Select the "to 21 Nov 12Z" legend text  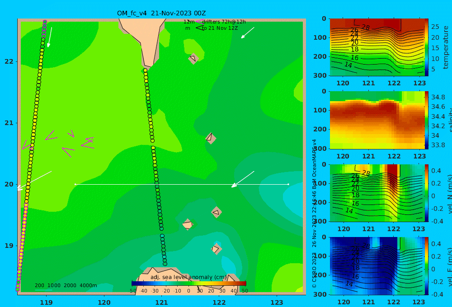click(220, 28)
